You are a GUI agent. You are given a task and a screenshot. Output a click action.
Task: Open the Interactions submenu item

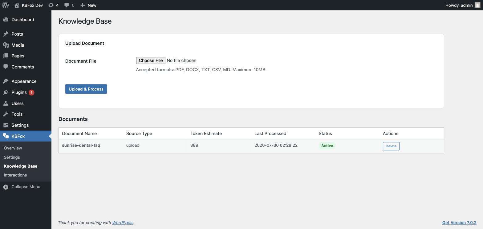(15, 175)
